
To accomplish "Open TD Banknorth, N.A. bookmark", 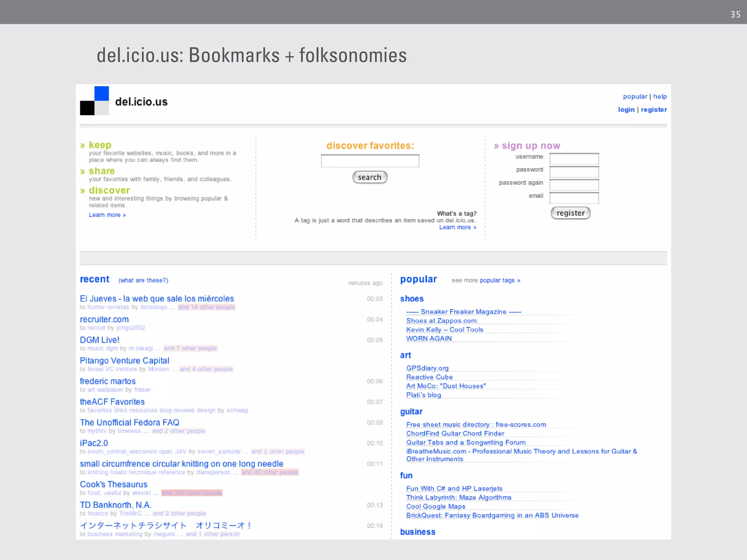I will 116,505.
